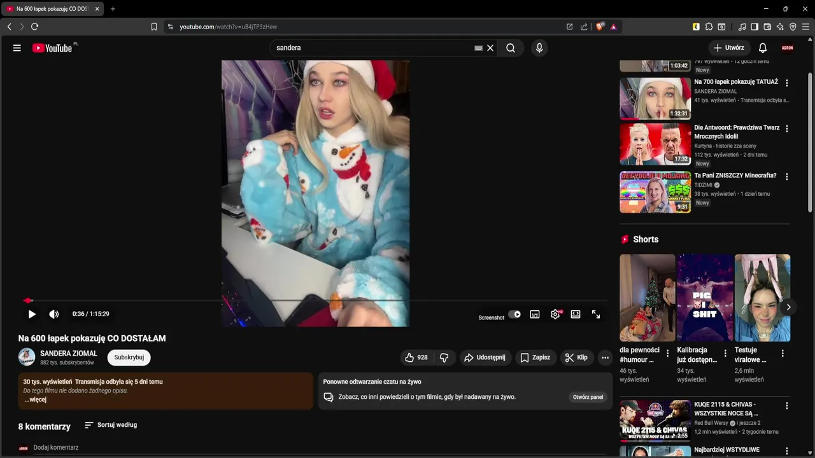Open options for Die Antwoord video
The width and height of the screenshot is (815, 458).
[787, 128]
